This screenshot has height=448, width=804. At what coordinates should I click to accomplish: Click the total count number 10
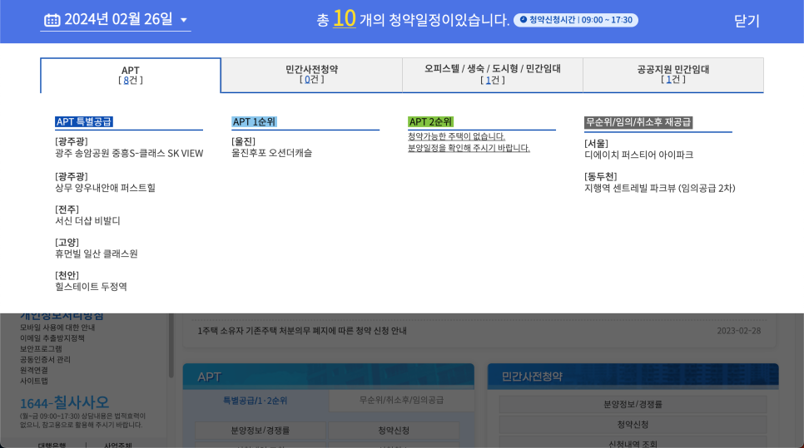pyautogui.click(x=344, y=19)
